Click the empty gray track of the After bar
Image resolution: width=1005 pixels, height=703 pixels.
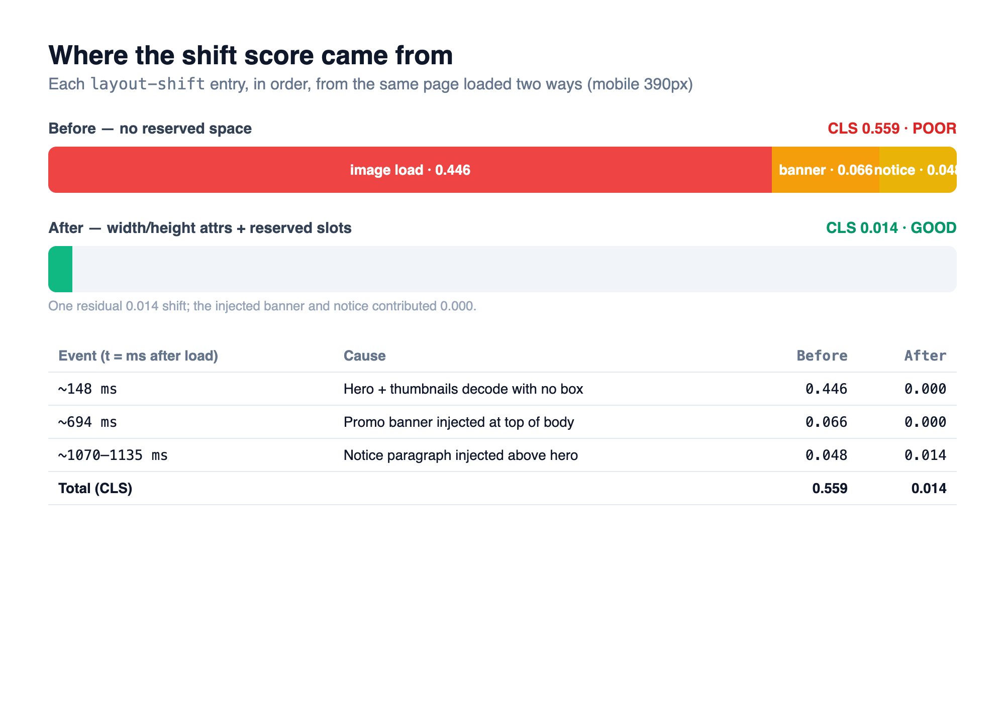click(515, 269)
